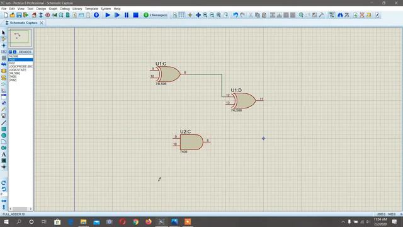Click the Rotate Clockwise icon
The image size is (403, 227).
point(4,183)
